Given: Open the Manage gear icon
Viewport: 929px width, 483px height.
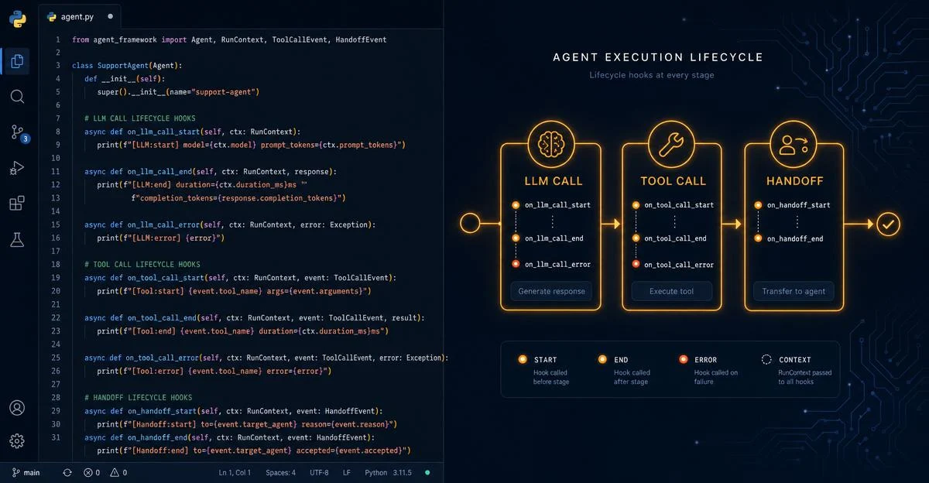Looking at the screenshot, I should (17, 441).
